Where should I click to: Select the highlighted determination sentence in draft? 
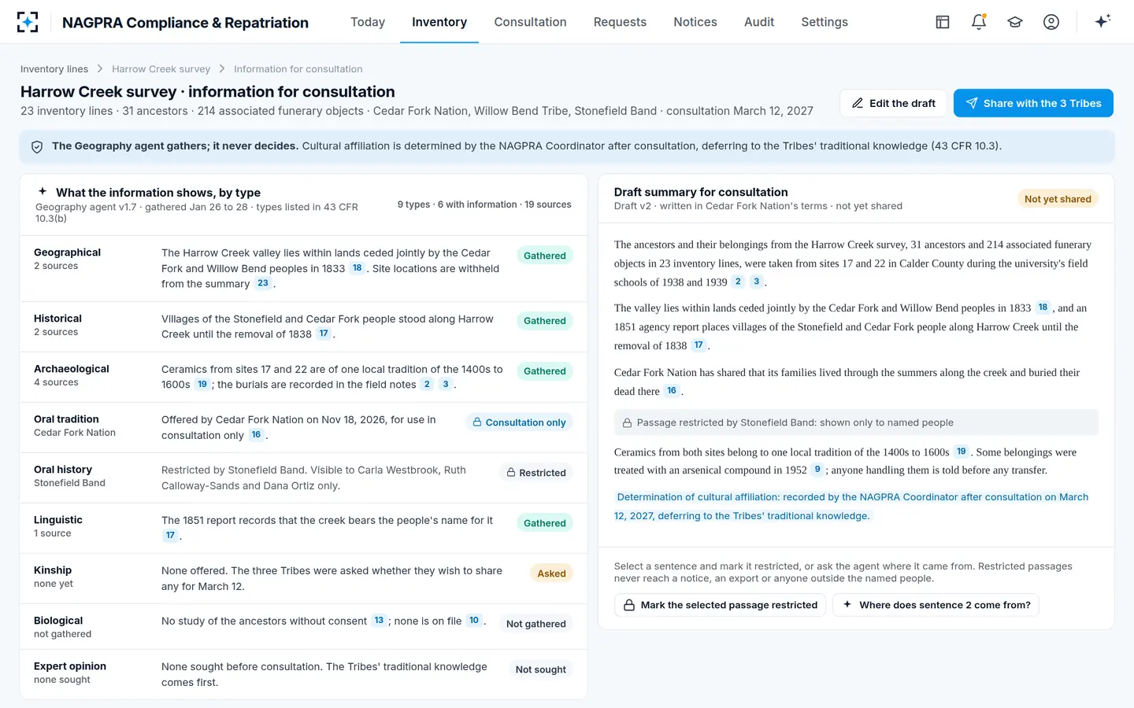pyautogui.click(x=851, y=507)
